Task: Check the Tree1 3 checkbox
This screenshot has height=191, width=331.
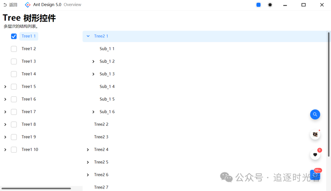Action: pos(14,61)
